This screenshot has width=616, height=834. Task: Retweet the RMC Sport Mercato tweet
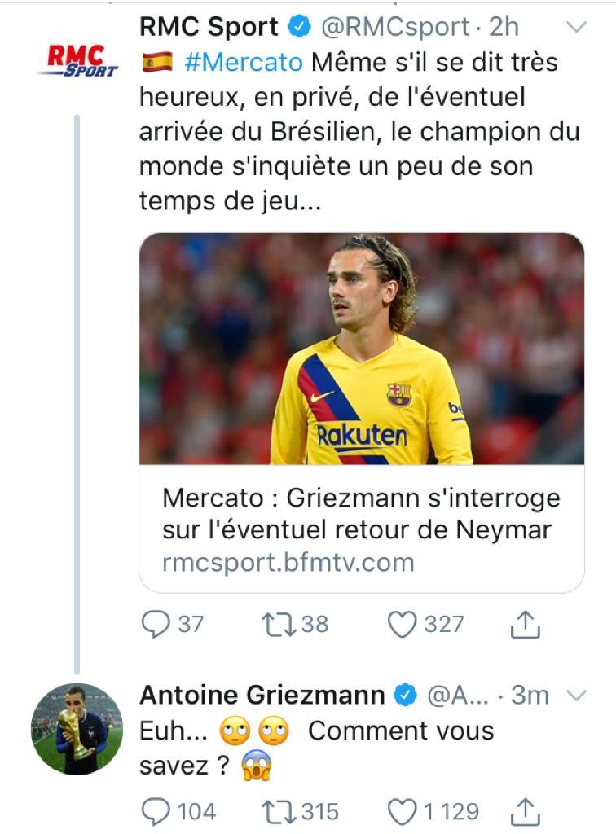(x=278, y=625)
